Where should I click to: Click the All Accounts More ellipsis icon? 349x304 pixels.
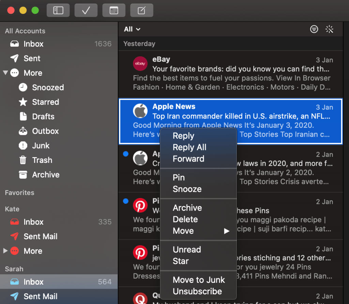(14, 73)
